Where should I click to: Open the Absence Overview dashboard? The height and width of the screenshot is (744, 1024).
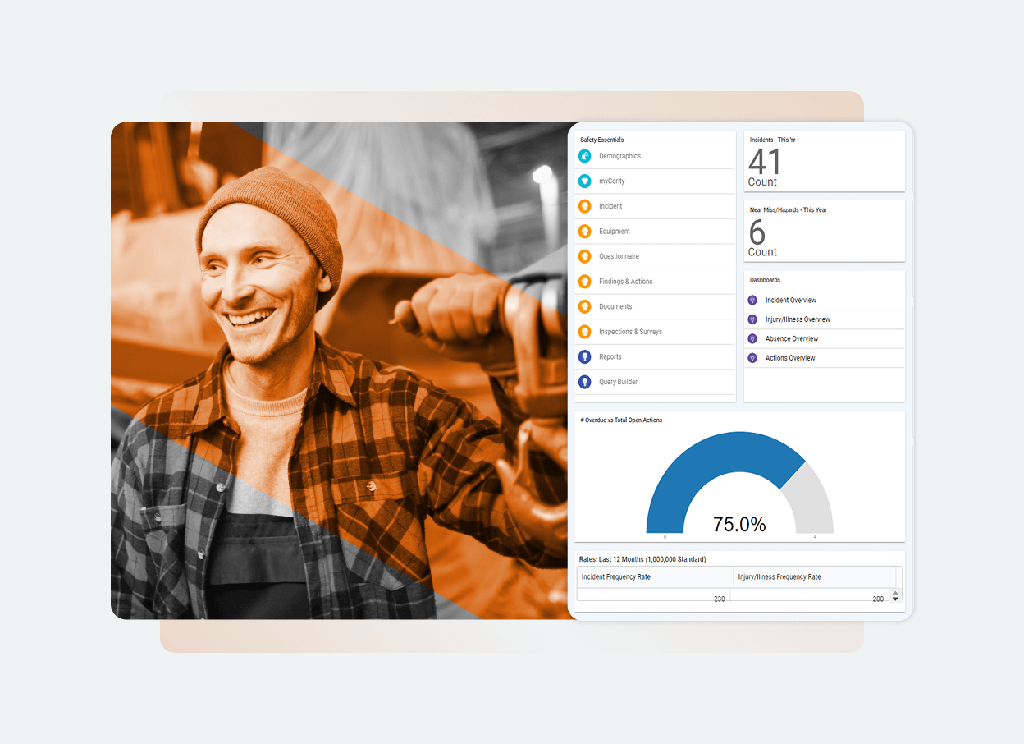(792, 339)
